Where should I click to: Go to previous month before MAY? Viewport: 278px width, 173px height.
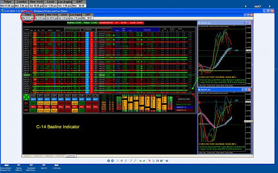[246, 6]
